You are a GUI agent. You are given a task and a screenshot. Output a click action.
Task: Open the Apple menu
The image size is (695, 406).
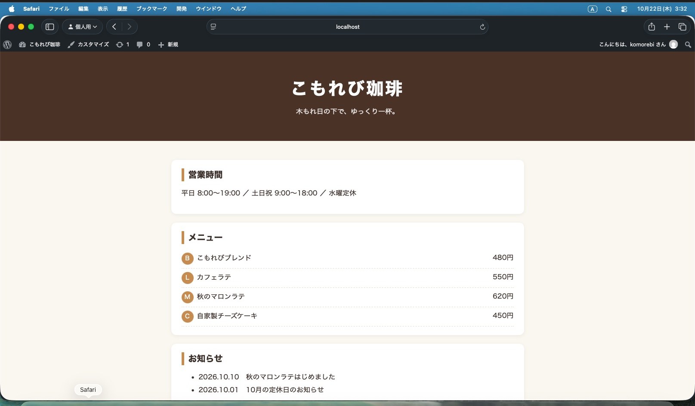[12, 9]
